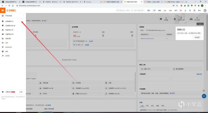This screenshot has width=208, height=113.
Task: Click the globe icon domain entry
Action: point(3,51)
